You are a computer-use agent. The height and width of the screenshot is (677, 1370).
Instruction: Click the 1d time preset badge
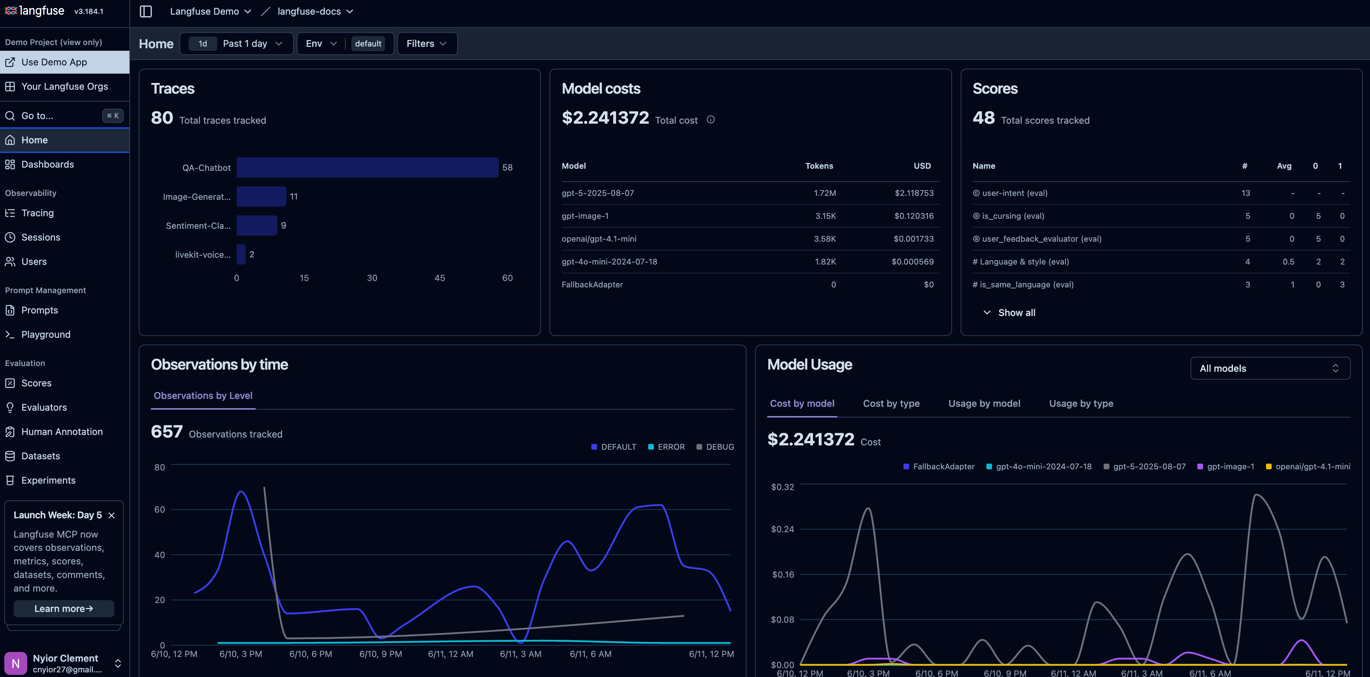(203, 44)
